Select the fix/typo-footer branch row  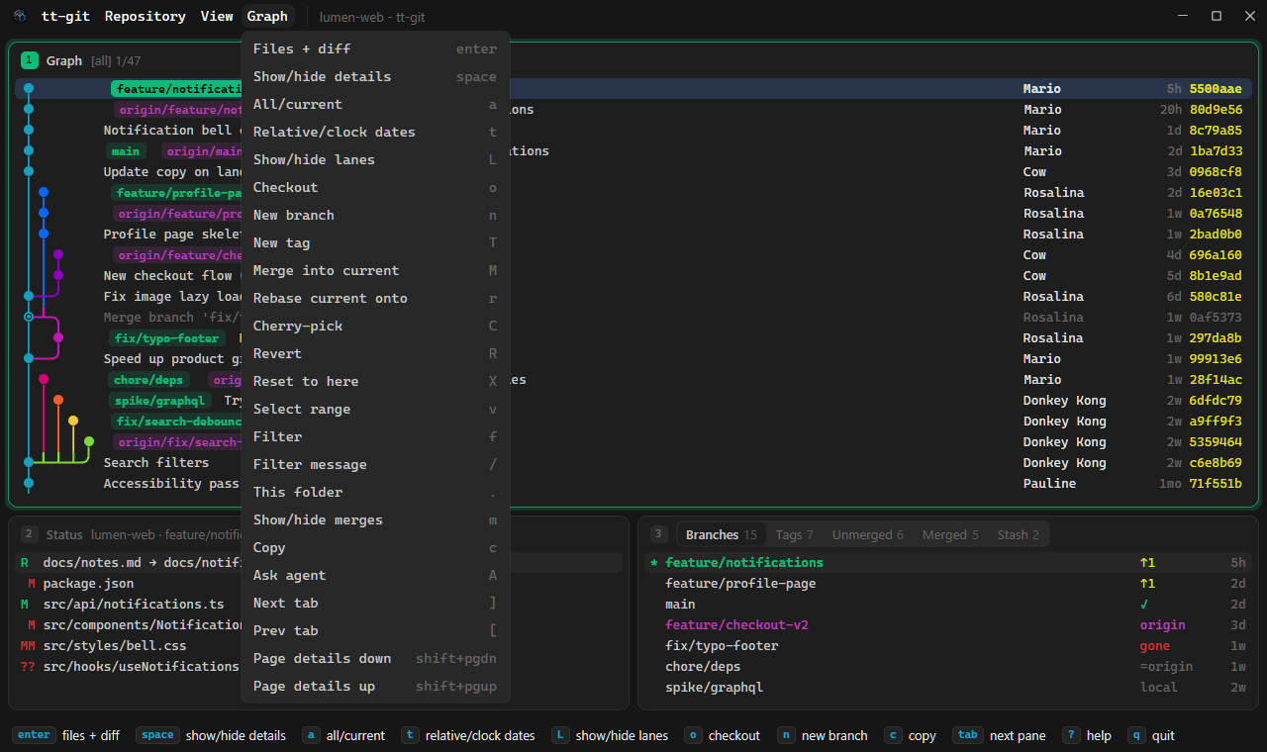tap(947, 645)
